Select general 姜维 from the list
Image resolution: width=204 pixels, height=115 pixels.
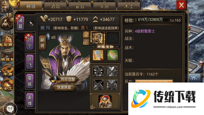pyautogui.click(x=30, y=100)
